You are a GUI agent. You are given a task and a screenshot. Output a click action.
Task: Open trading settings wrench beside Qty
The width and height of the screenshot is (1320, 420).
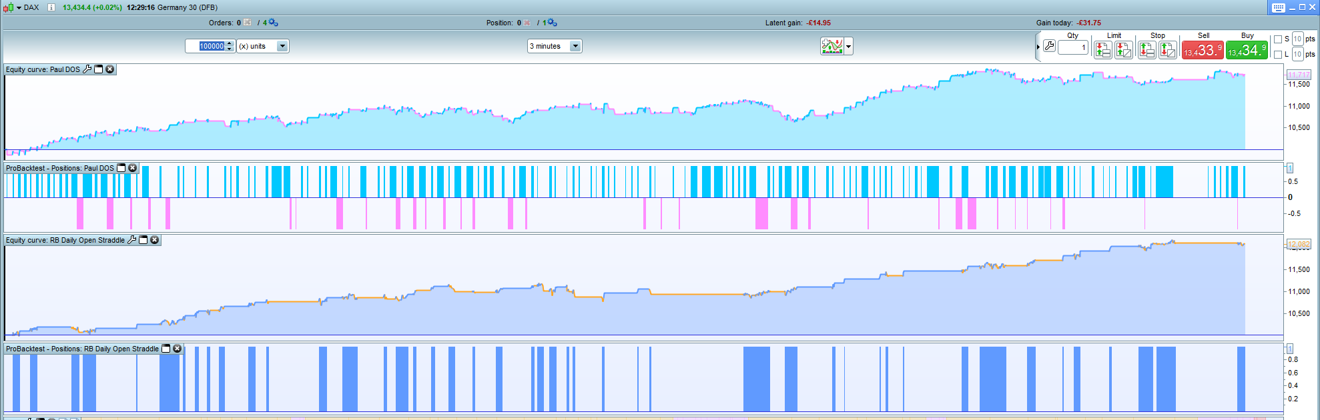click(x=1049, y=47)
